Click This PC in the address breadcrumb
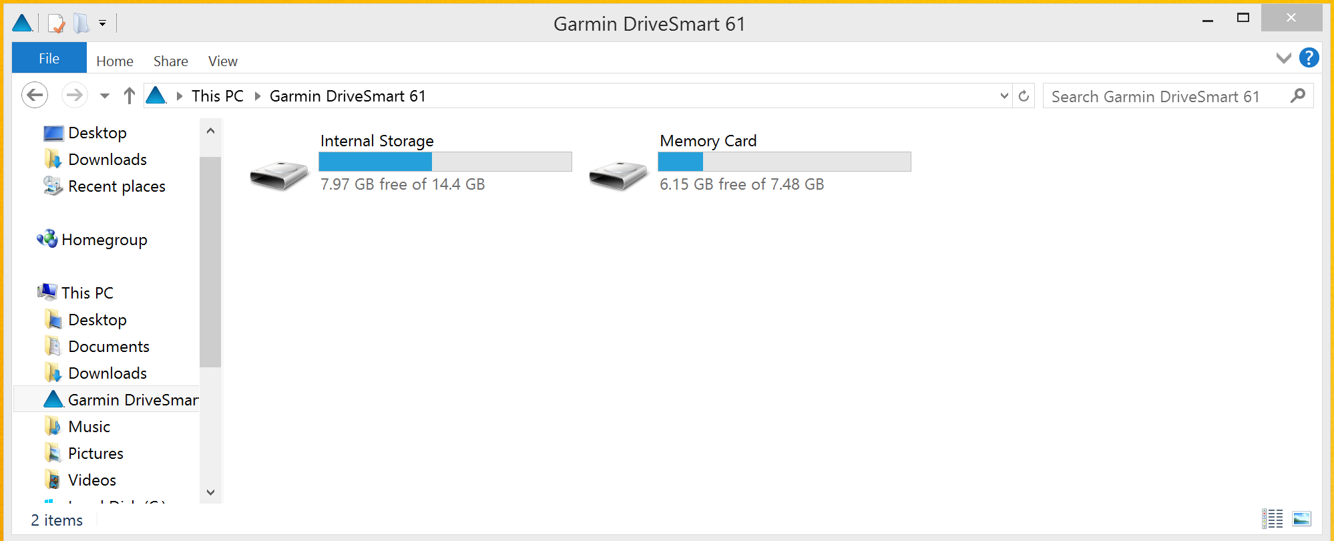 click(217, 96)
